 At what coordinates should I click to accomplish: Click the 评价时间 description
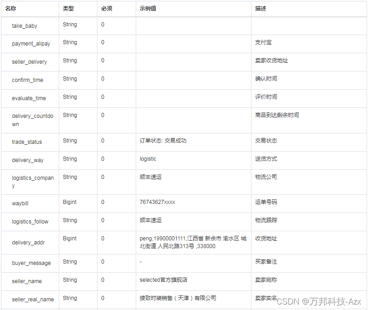[x=266, y=97]
